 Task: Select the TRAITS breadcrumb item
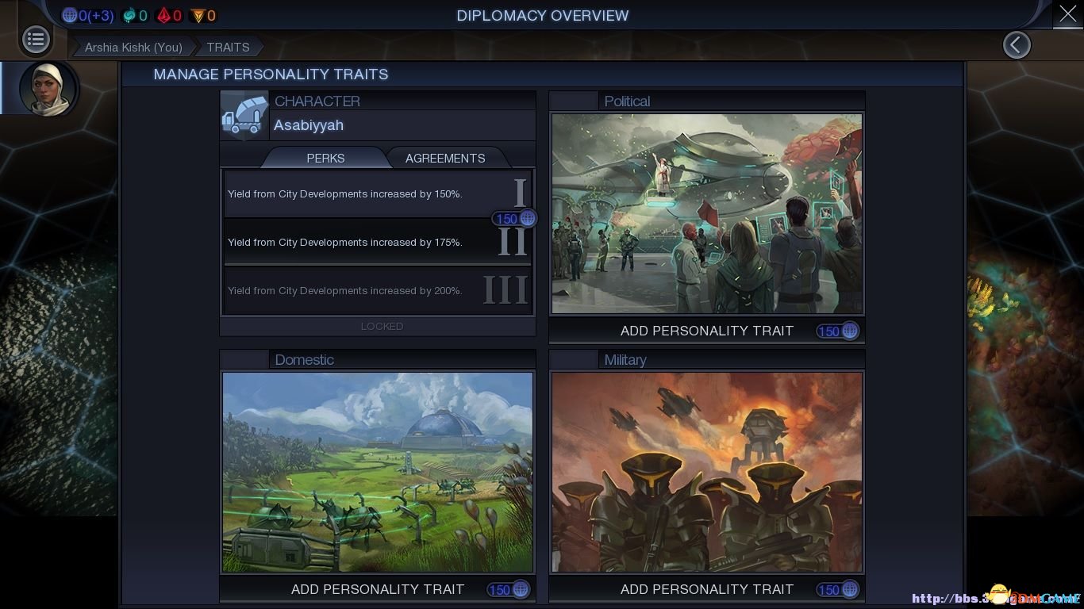coord(228,47)
